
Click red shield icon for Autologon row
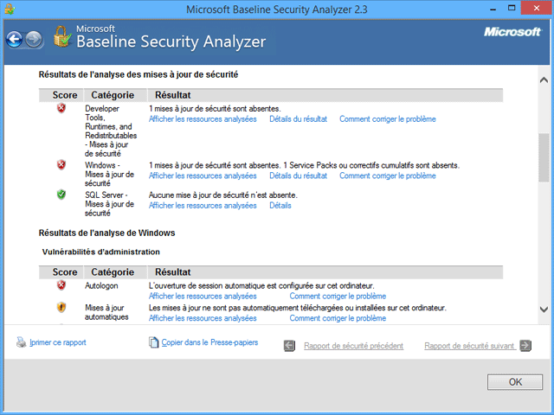[61, 284]
